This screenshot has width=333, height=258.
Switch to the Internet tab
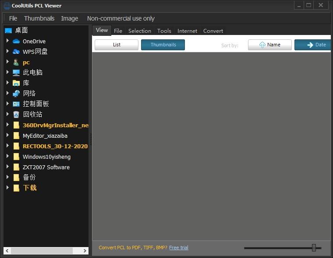tap(187, 31)
